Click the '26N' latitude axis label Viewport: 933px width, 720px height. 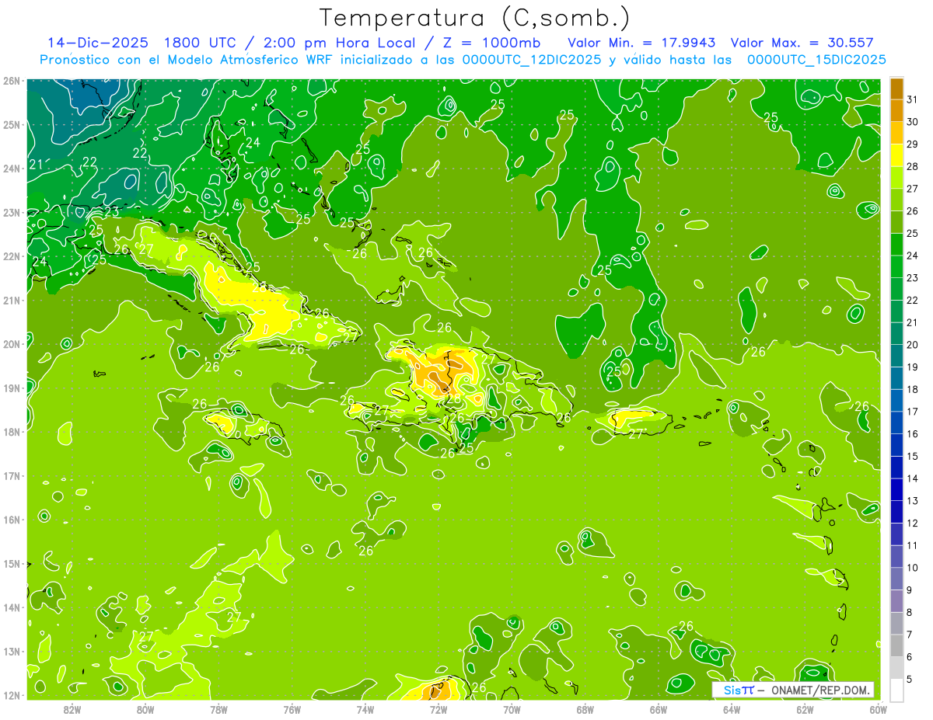click(x=12, y=81)
